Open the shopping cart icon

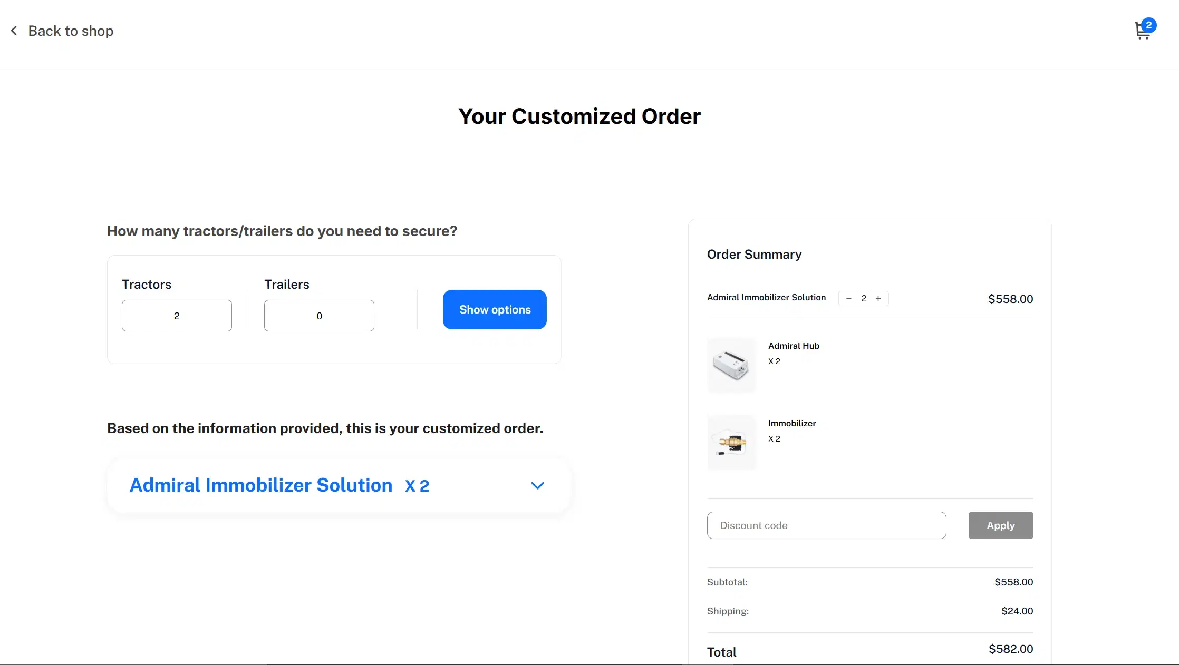tap(1142, 32)
